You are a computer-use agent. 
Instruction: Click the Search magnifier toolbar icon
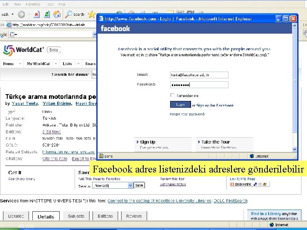[68, 14]
